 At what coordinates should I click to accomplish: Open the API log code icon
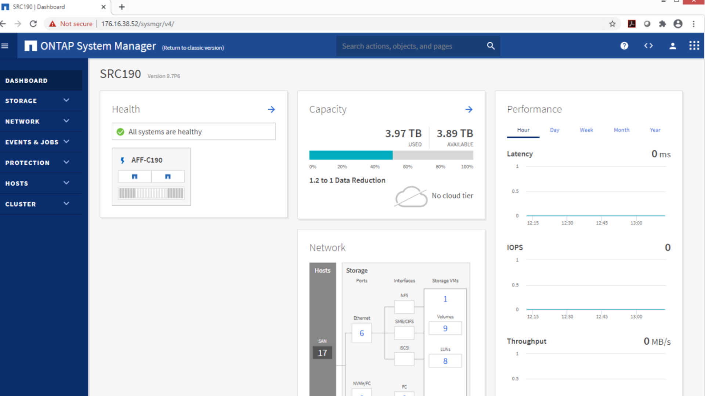[x=648, y=46]
